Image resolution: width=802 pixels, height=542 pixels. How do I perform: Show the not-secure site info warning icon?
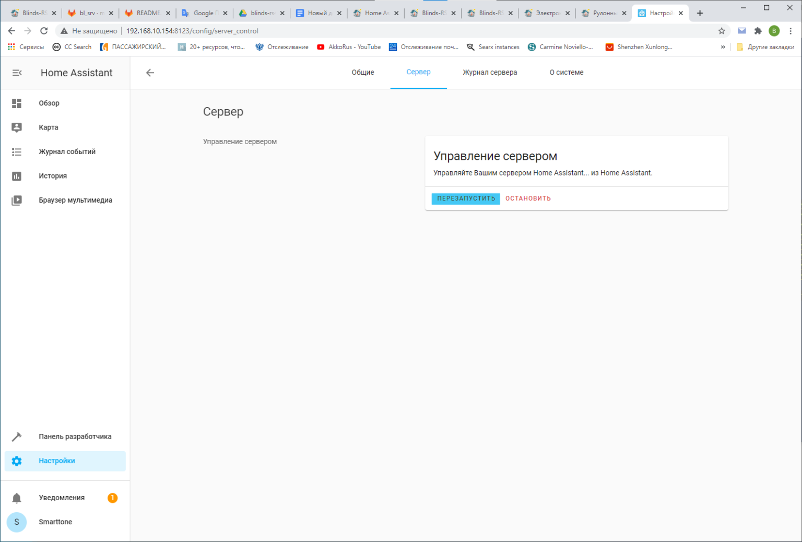[64, 31]
